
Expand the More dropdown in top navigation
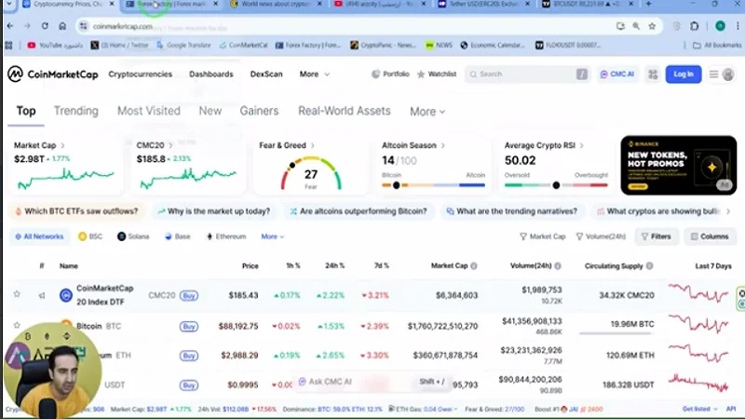point(314,74)
